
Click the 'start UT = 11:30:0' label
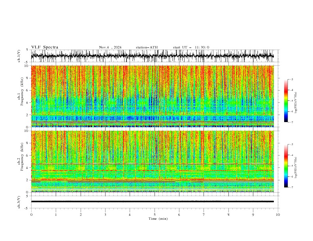pos(191,47)
